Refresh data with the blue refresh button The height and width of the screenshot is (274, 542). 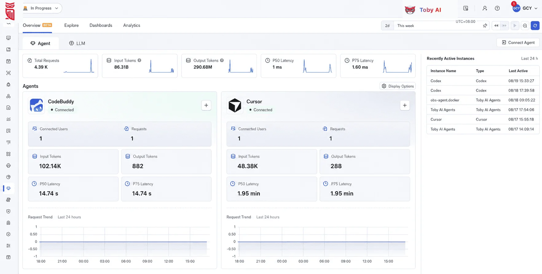tap(535, 26)
